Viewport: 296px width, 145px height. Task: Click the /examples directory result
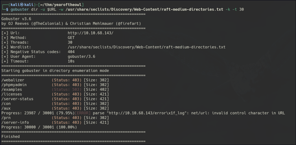(x=12, y=90)
